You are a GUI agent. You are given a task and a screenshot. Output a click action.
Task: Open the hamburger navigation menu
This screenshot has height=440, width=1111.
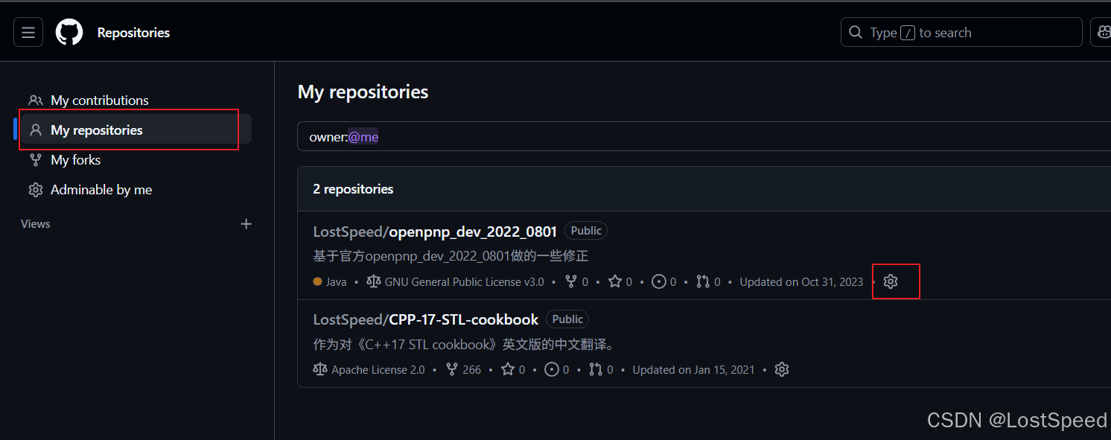pyautogui.click(x=28, y=33)
